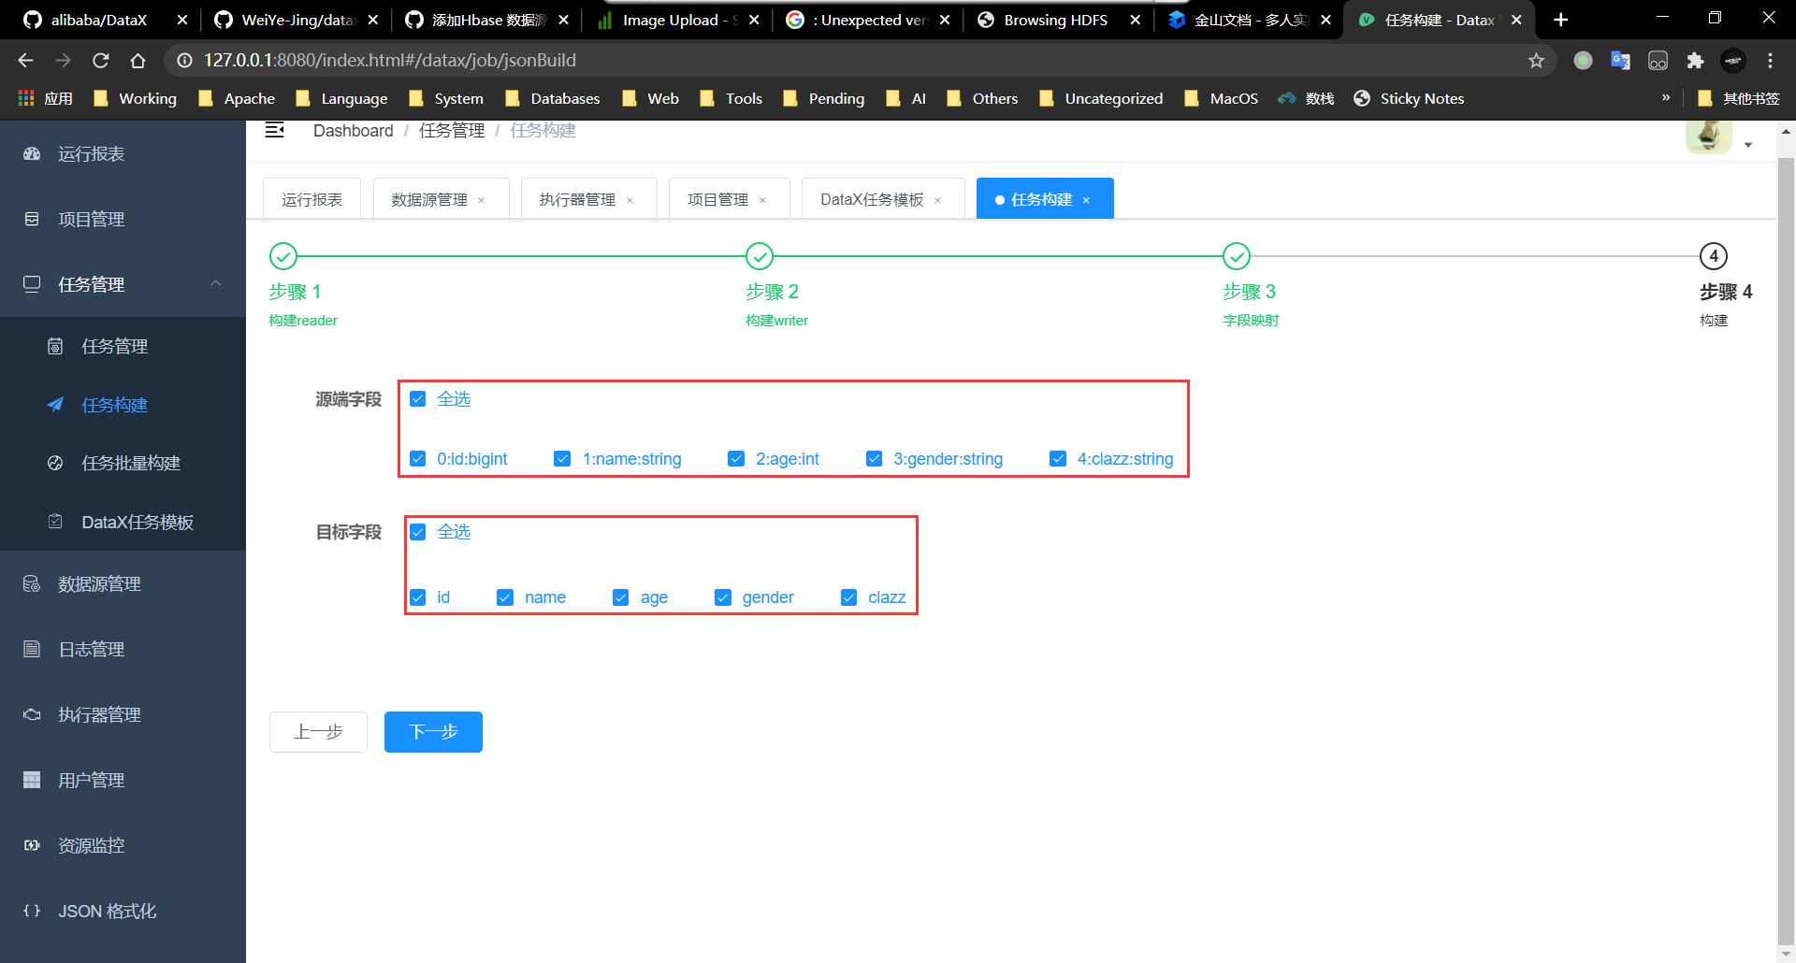Click the 日志管理 log icon
This screenshot has height=963, width=1796.
point(32,649)
